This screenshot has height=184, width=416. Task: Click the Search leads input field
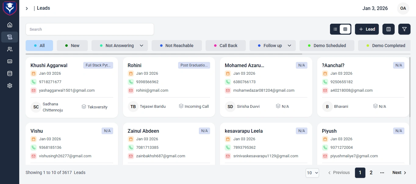click(x=90, y=29)
